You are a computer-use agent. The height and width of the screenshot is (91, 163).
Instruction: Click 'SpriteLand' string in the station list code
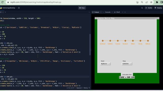(x=11, y=28)
